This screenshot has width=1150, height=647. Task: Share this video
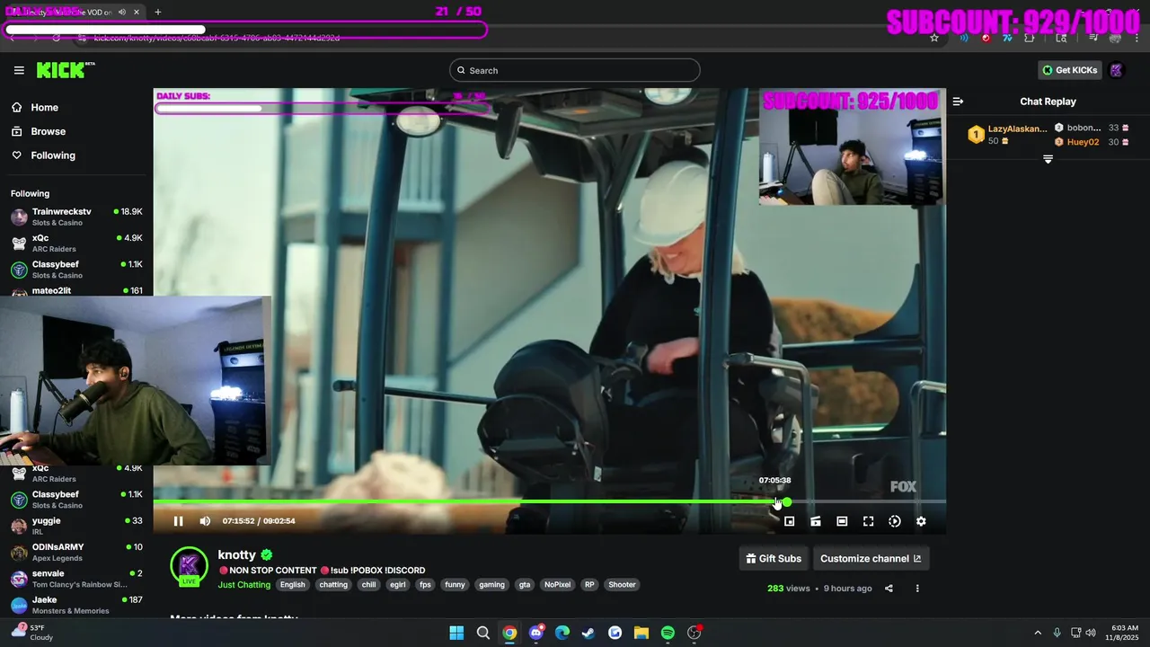[x=889, y=589]
